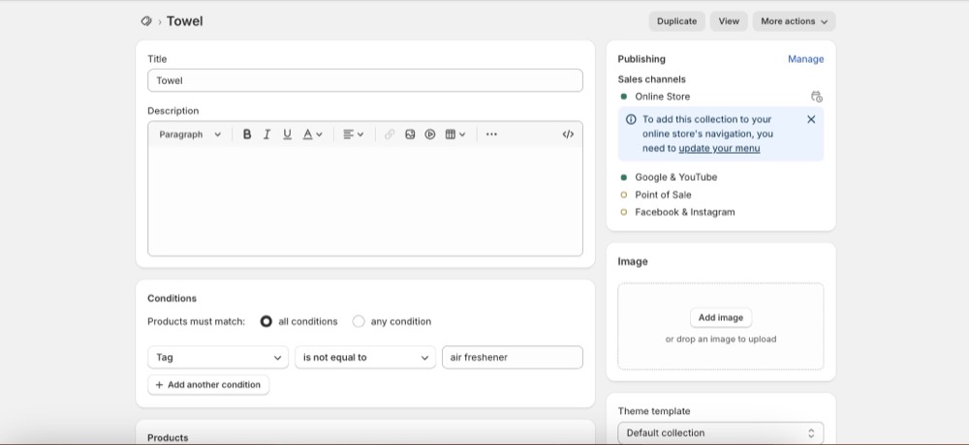Show more editor options ellipsis

[x=491, y=134]
